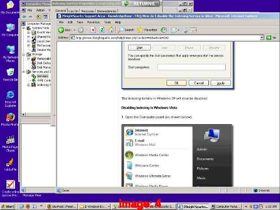
Task: Open the Action menu in Computer Management
Action: coord(40,10)
